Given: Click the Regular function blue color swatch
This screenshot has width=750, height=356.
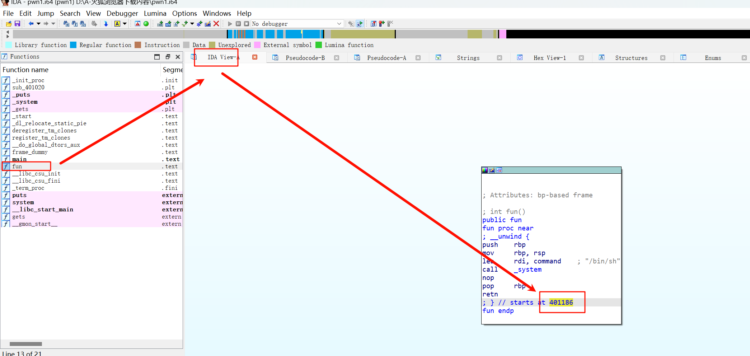Looking at the screenshot, I should click(73, 45).
